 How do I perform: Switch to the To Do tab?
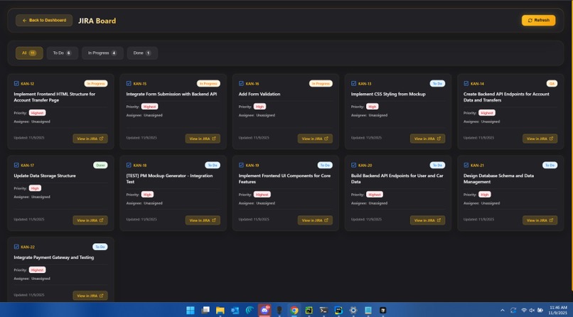[x=62, y=53]
